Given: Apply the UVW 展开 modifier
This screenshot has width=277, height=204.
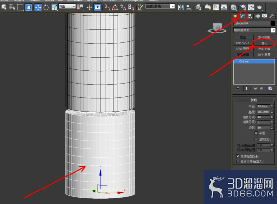Looking at the screenshot, I should coord(264,55).
